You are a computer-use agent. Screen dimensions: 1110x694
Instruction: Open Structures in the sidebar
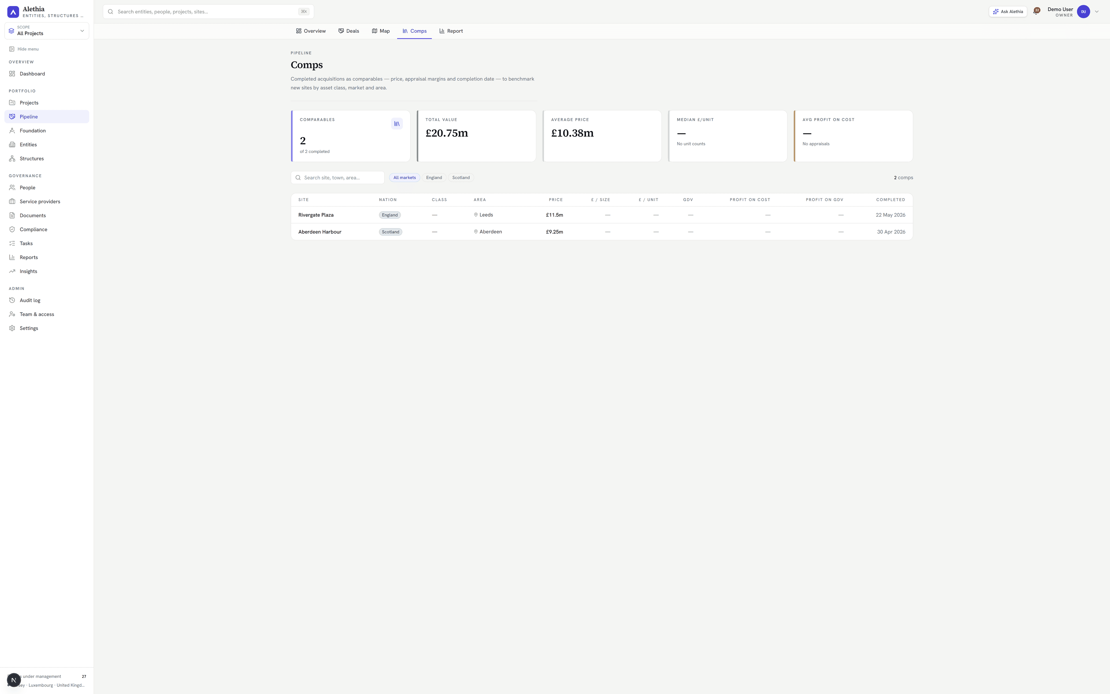tap(47, 159)
